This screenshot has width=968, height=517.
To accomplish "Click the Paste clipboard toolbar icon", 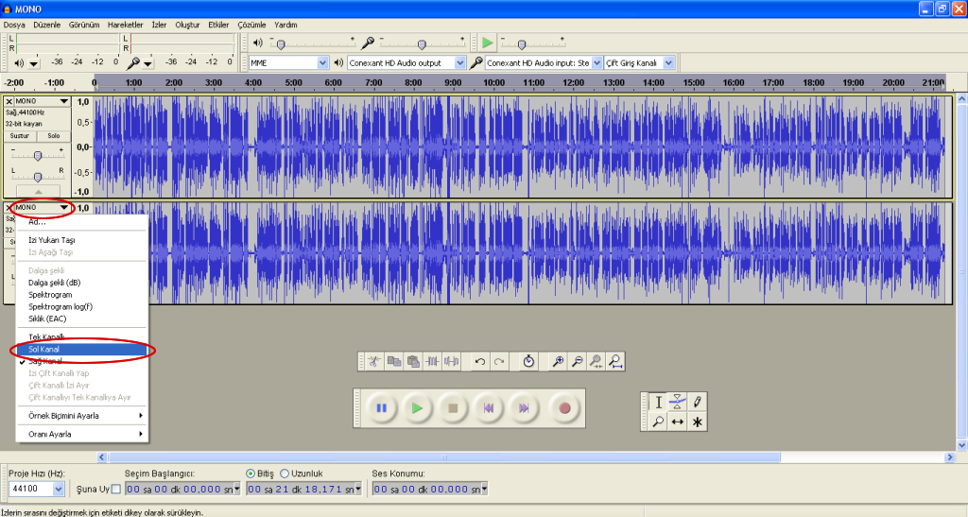I will point(413,362).
